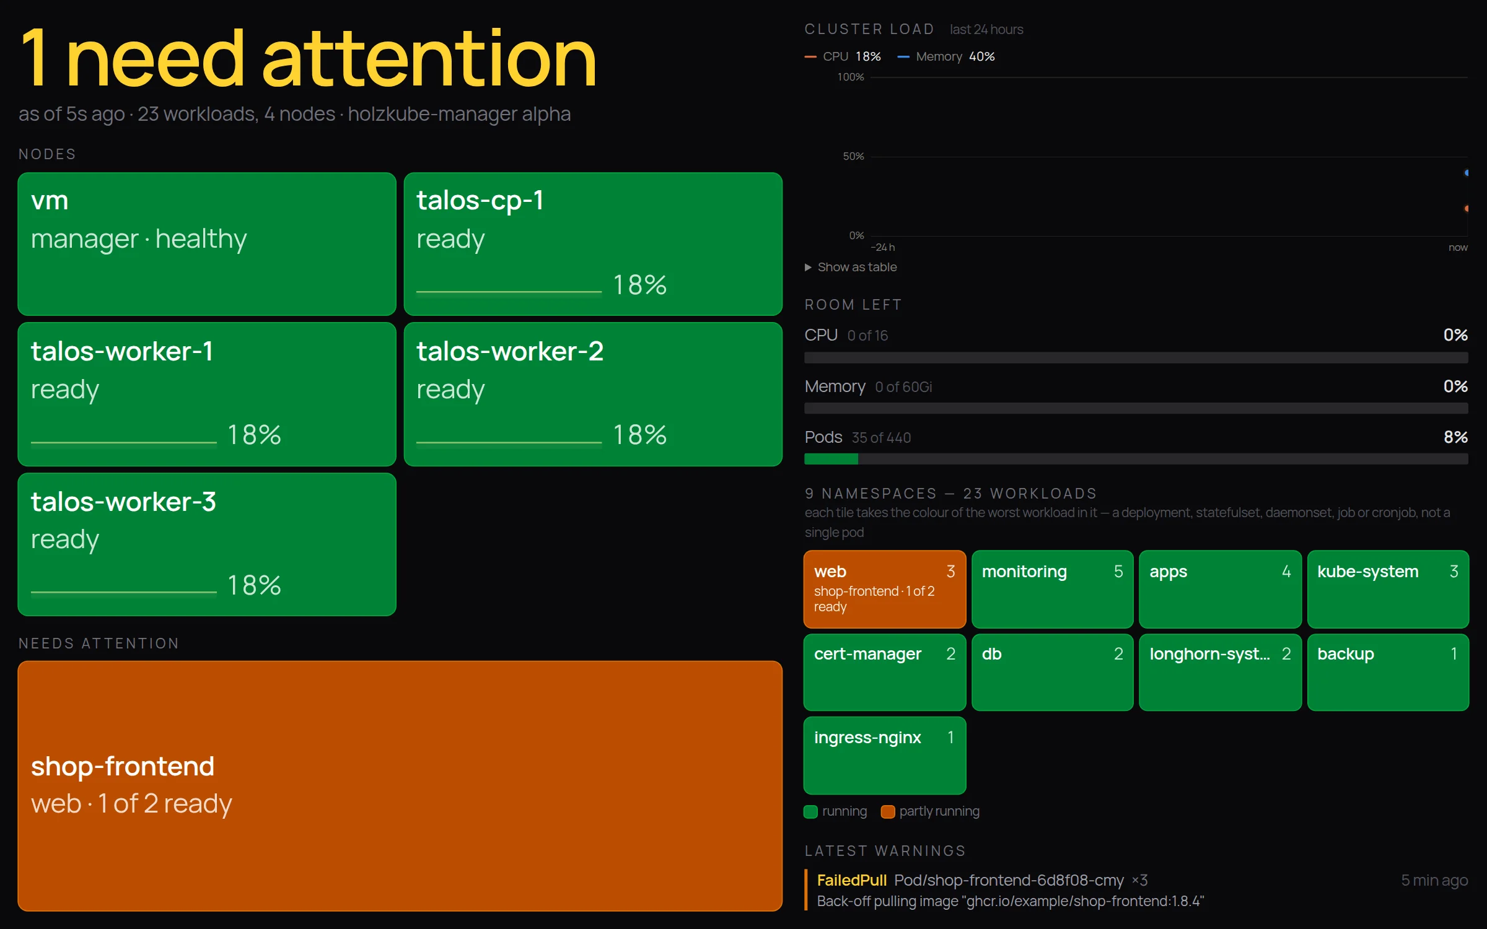Click the Pod/shop-frontend-6d8f08-cmy warning text

(1008, 880)
